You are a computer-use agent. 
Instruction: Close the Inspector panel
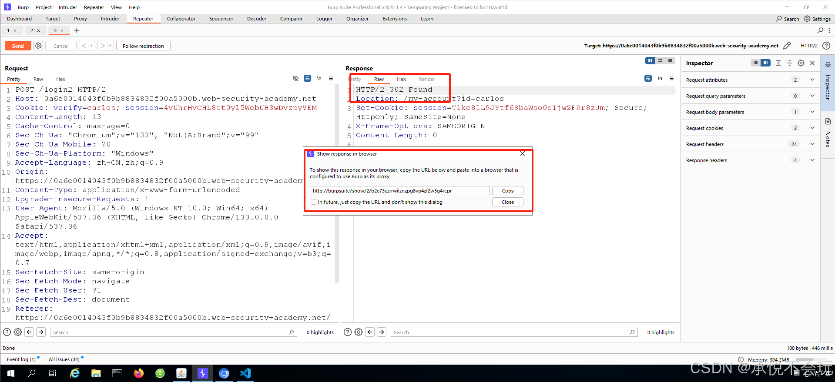[x=812, y=63]
